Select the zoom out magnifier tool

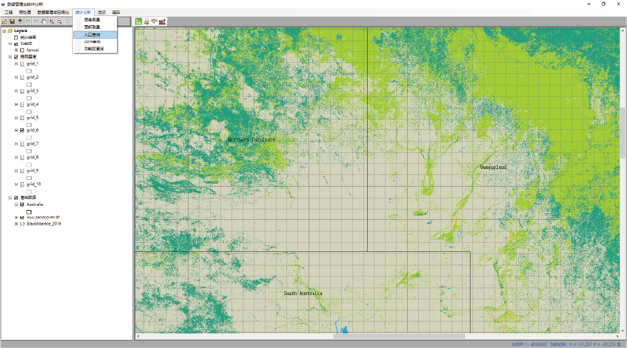pos(59,21)
